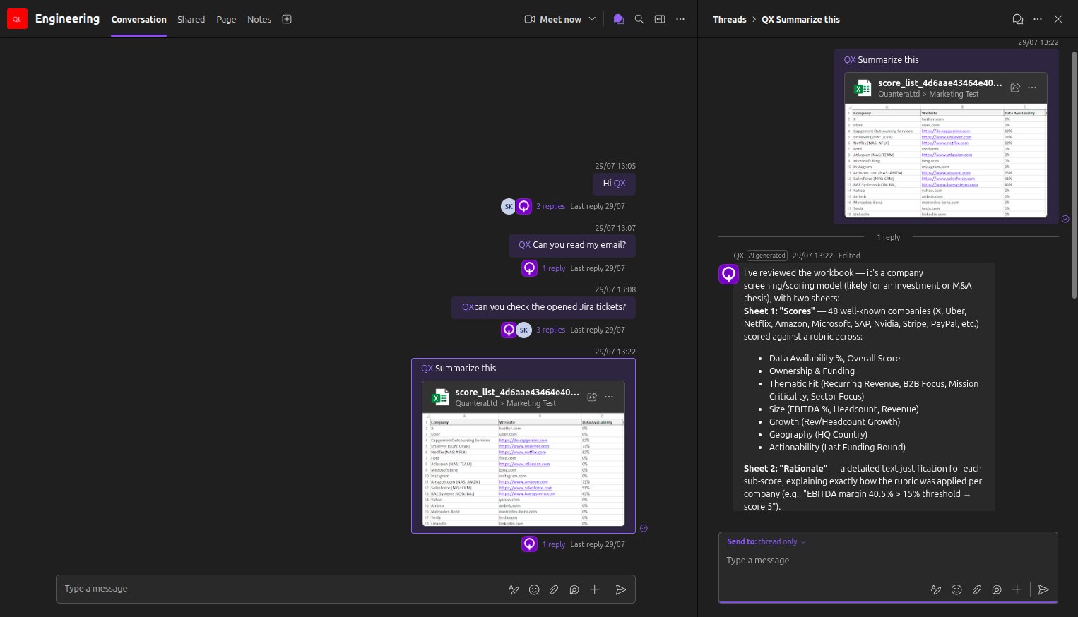Open the Page tab
The height and width of the screenshot is (617, 1078).
(x=226, y=19)
